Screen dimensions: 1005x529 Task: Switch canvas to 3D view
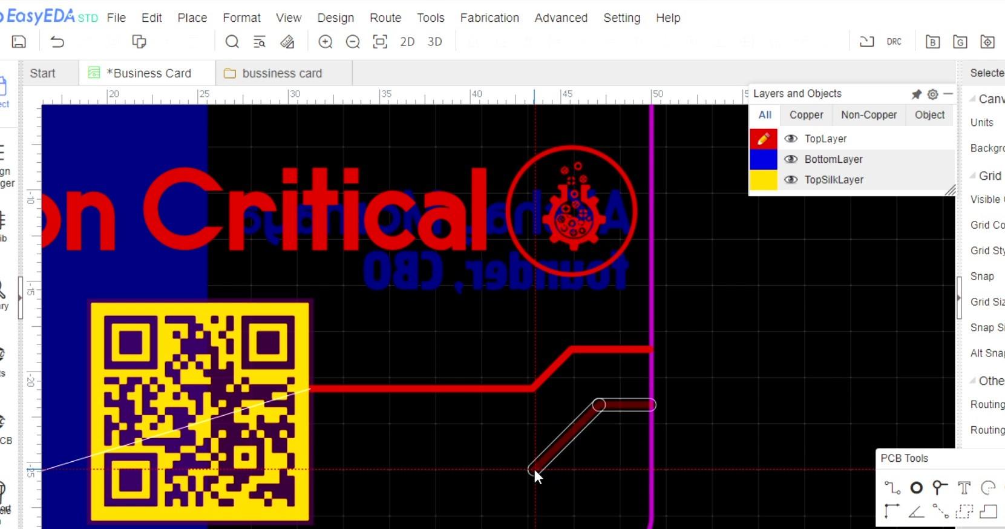pyautogui.click(x=434, y=42)
